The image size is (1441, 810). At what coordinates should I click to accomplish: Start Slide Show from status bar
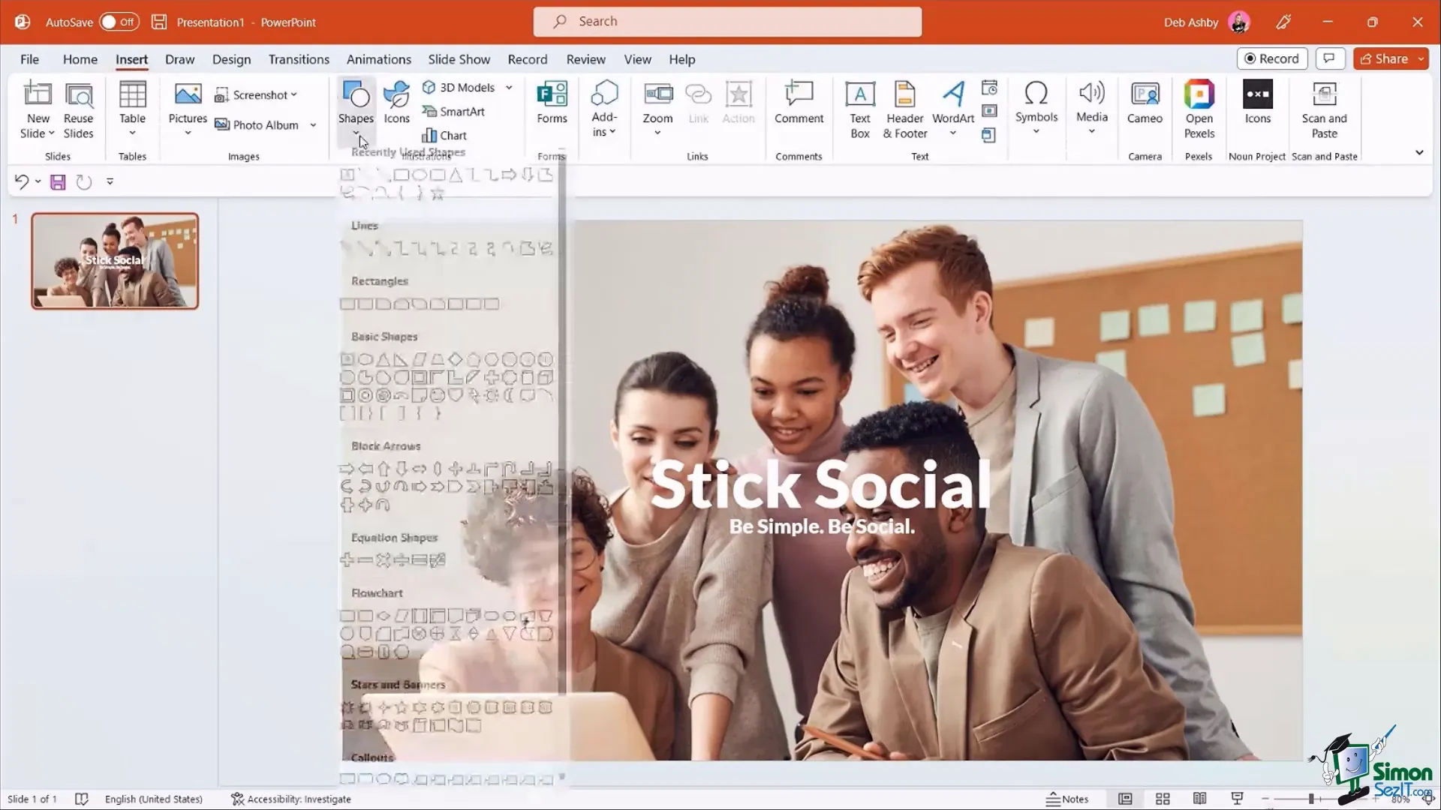pos(1237,799)
